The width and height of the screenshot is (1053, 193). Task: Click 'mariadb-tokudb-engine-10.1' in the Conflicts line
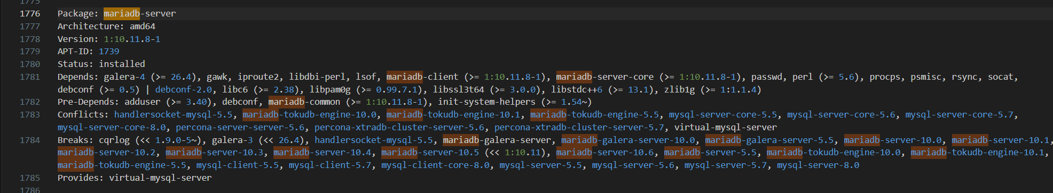(453, 115)
